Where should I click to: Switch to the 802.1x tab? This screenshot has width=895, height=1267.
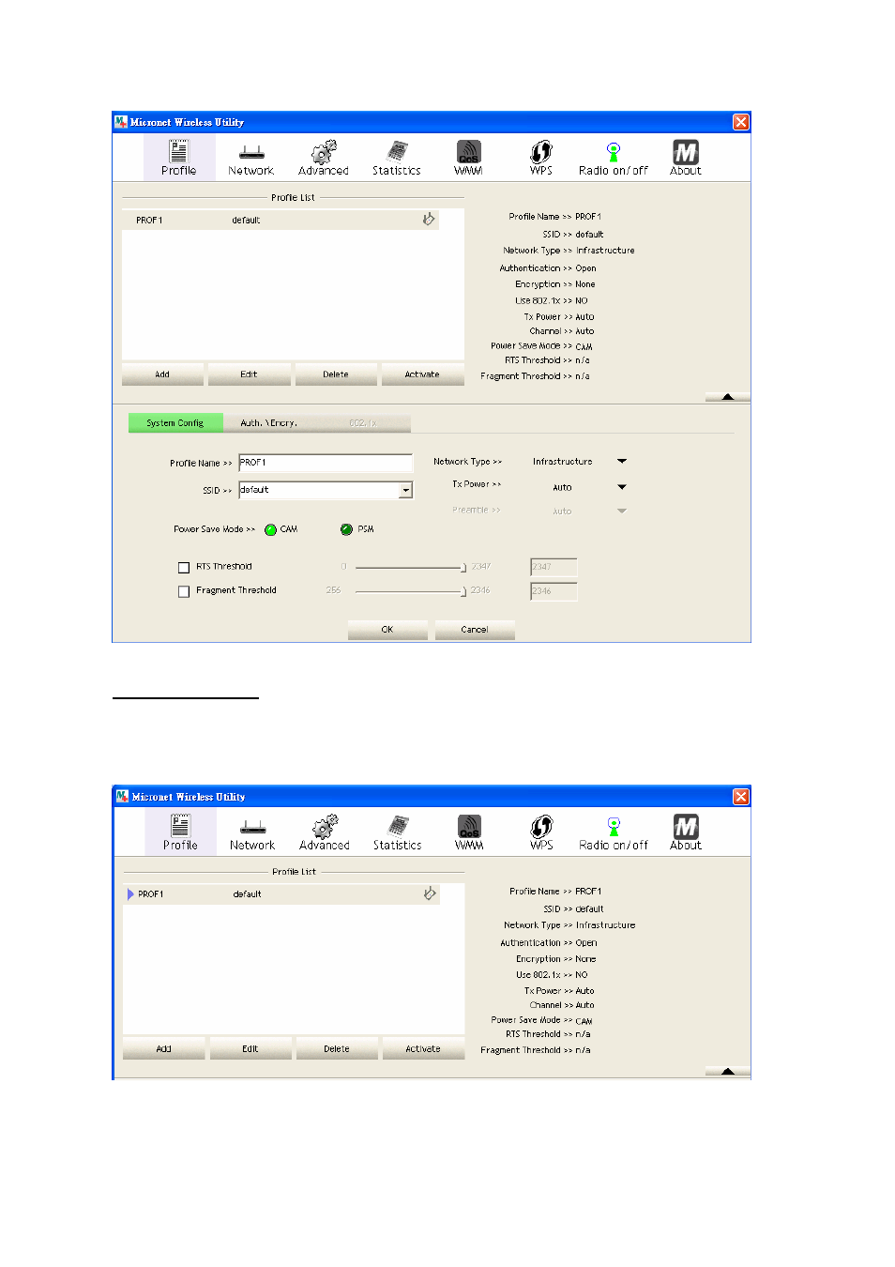363,423
